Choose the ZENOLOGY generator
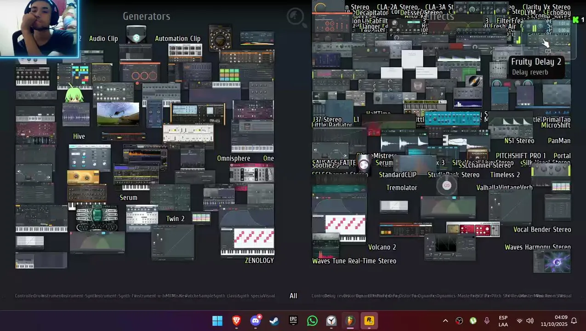Viewport: 586px width, 331px height. [x=259, y=261]
